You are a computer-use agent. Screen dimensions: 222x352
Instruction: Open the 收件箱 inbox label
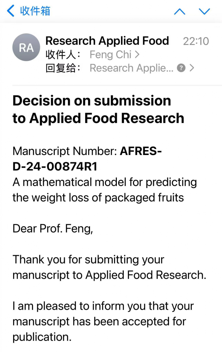point(35,11)
